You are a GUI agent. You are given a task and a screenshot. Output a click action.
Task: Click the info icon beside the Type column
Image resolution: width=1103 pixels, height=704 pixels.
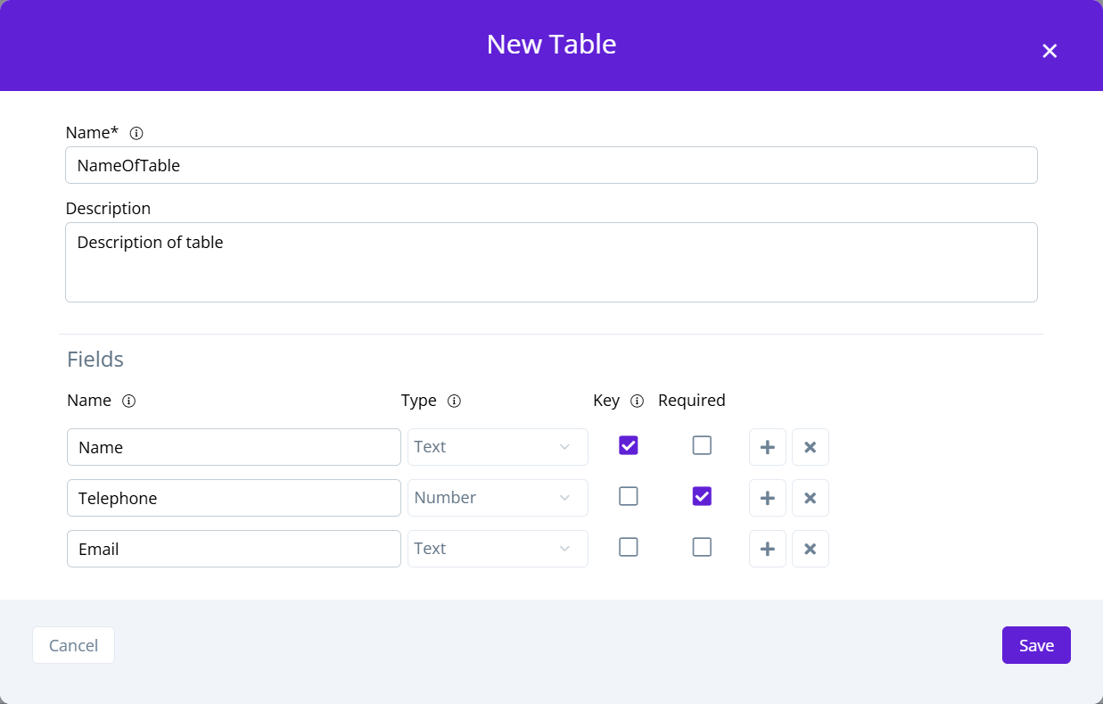[455, 401]
